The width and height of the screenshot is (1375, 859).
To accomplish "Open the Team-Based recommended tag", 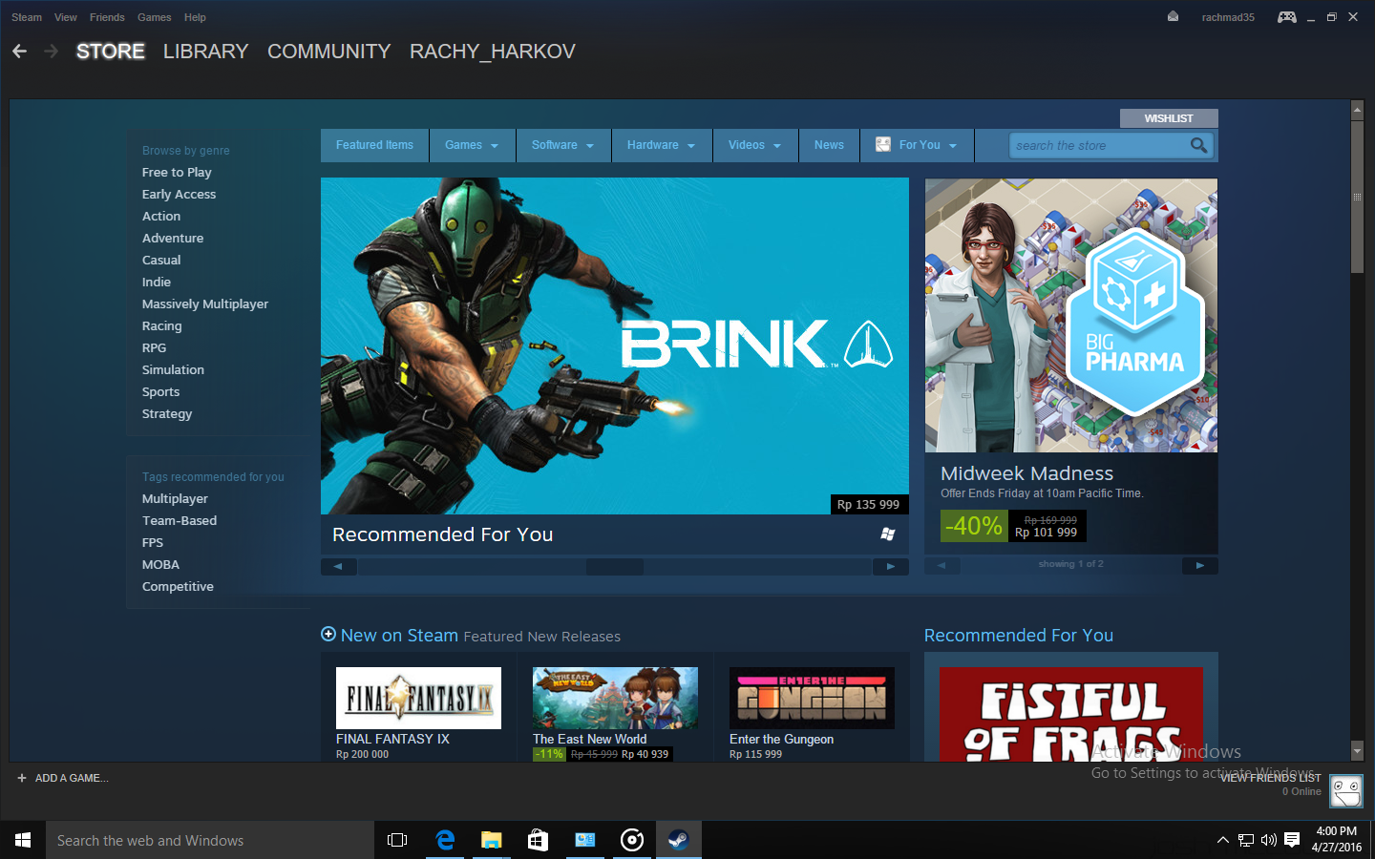I will coord(180,521).
